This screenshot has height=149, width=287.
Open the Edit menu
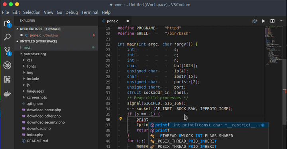coord(16,12)
